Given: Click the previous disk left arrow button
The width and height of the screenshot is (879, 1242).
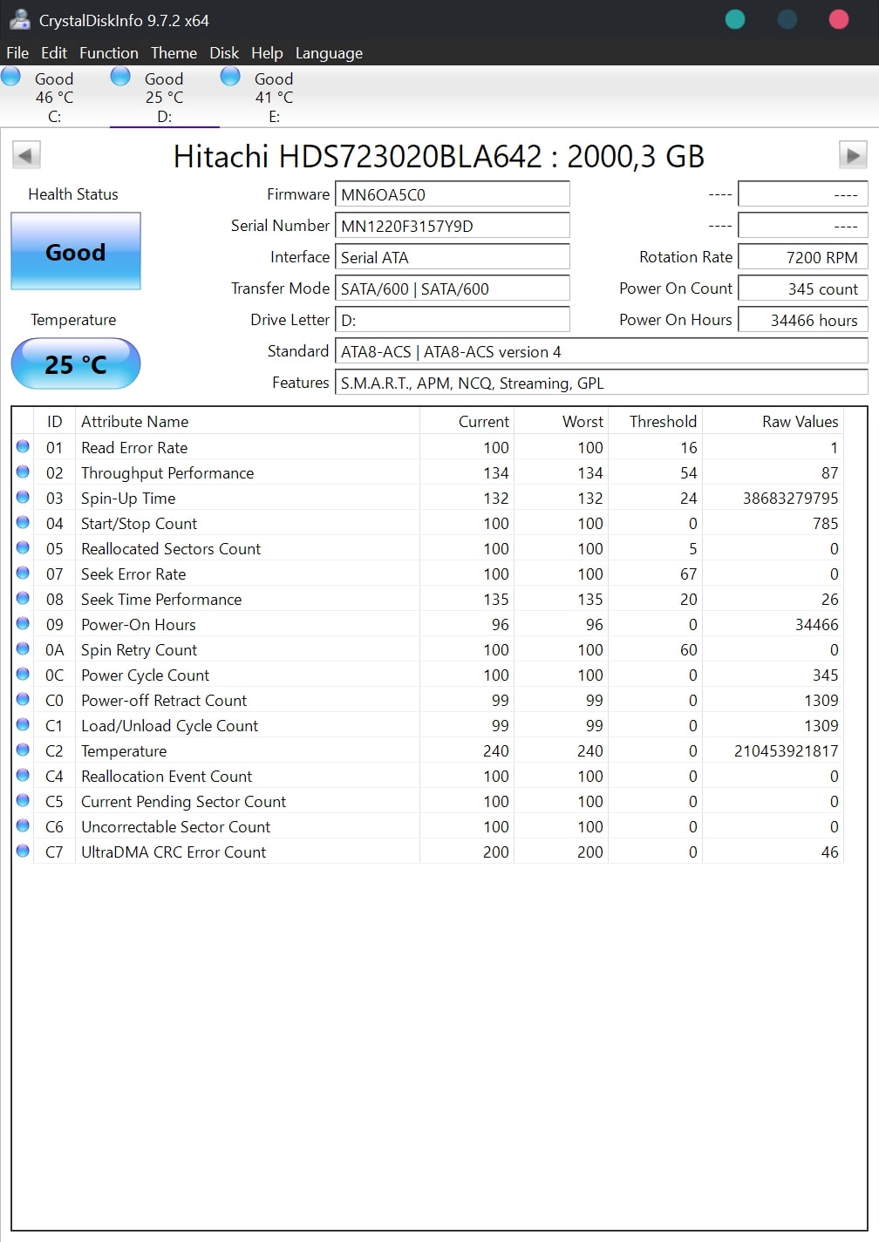Looking at the screenshot, I should (25, 156).
